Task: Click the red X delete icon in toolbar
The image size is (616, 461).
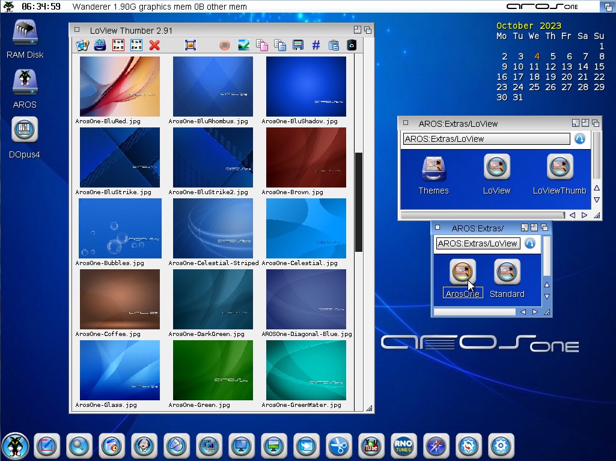Action: pyautogui.click(x=154, y=45)
